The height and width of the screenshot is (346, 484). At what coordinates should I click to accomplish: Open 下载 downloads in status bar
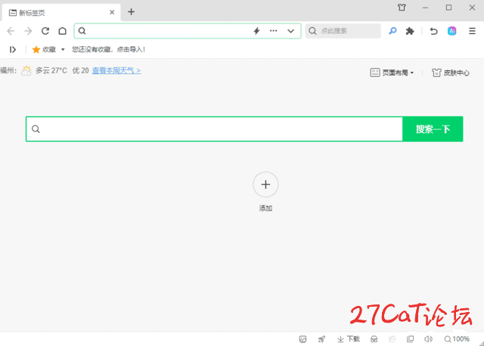click(349, 339)
